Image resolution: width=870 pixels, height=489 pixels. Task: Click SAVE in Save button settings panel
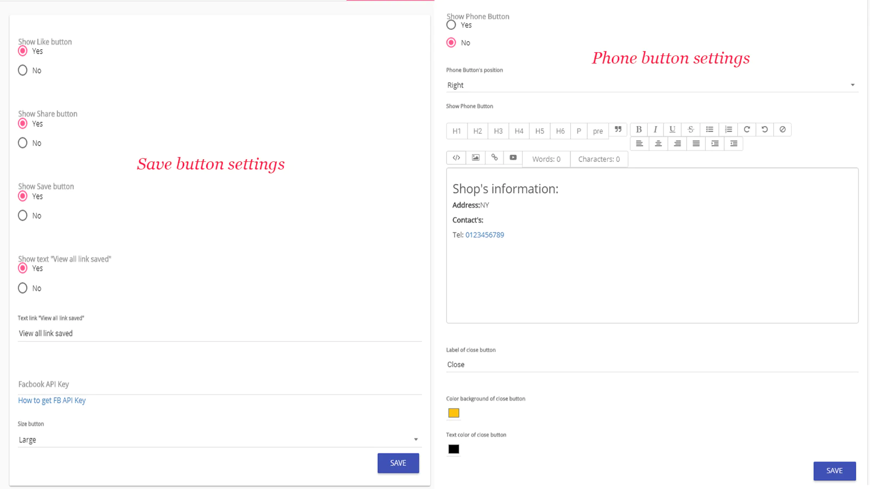click(x=398, y=463)
